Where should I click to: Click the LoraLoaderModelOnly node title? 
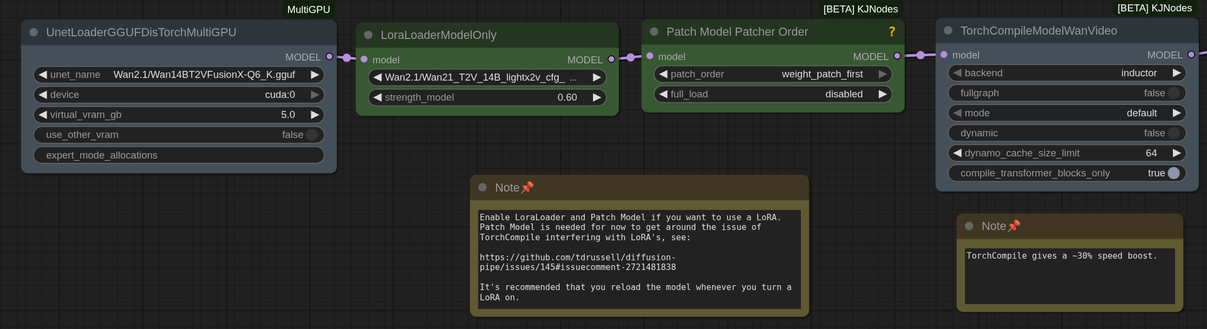click(x=439, y=35)
